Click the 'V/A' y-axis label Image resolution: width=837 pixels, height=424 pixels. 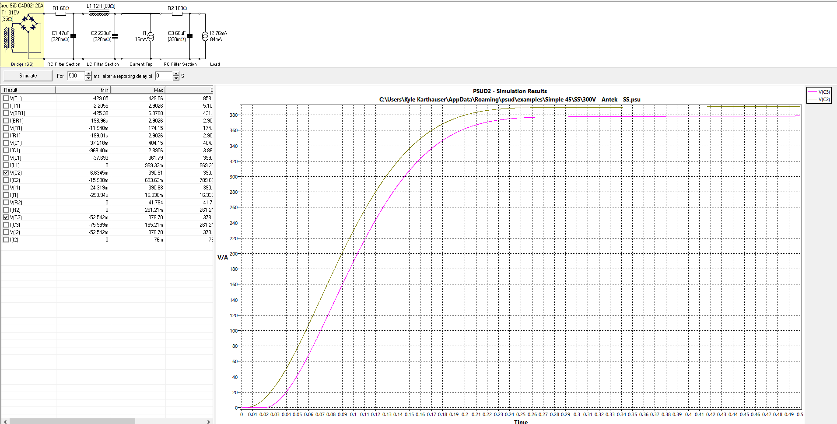click(x=223, y=257)
